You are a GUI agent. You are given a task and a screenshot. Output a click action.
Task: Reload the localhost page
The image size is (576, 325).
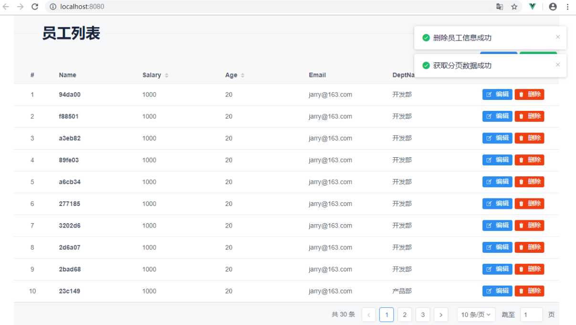tap(35, 7)
